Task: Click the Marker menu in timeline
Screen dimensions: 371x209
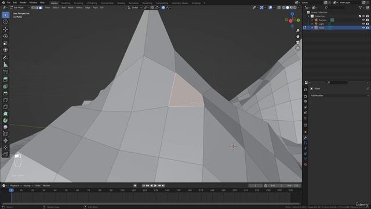Action: pyautogui.click(x=46, y=186)
